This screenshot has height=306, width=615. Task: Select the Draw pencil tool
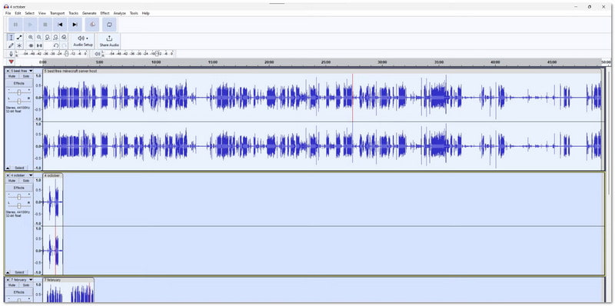pos(11,45)
